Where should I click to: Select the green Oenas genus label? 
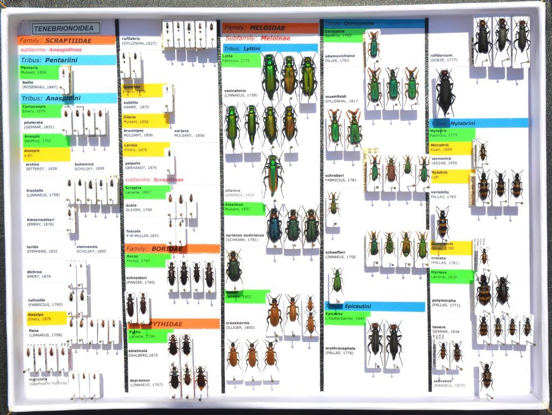click(247, 296)
